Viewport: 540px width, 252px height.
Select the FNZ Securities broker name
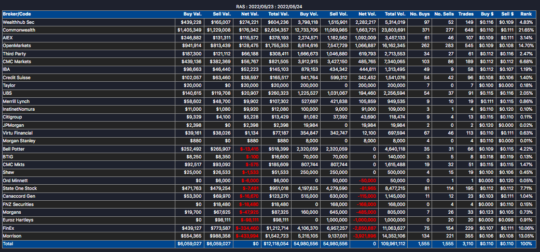(18, 204)
